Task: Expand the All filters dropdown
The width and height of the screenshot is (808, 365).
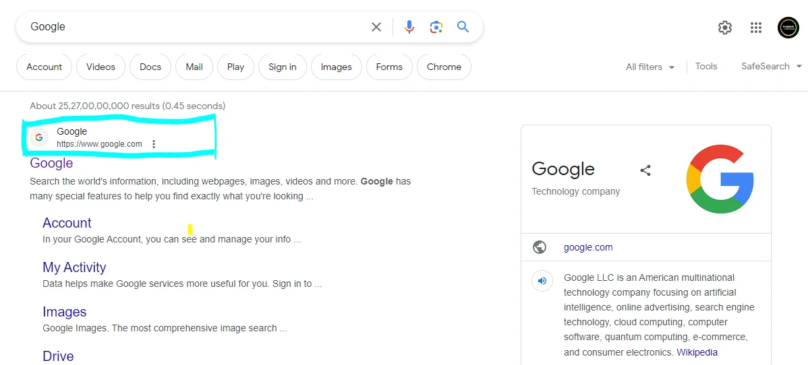Action: [650, 67]
